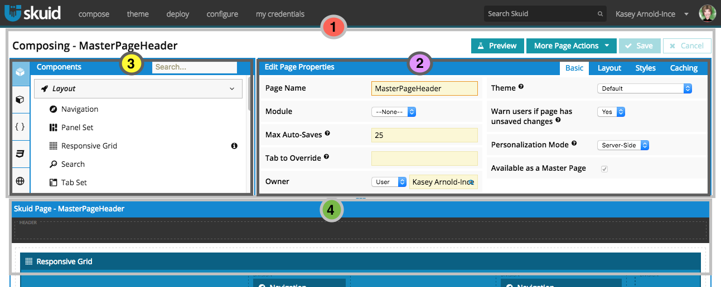721x287 pixels.
Task: Open the Personalization Mode Server-Side dropdown
Action: [x=623, y=145]
